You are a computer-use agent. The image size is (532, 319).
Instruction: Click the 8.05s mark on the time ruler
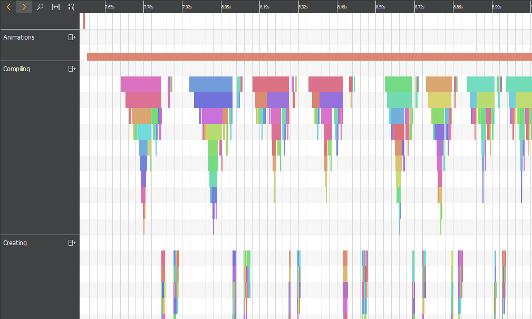(226, 7)
